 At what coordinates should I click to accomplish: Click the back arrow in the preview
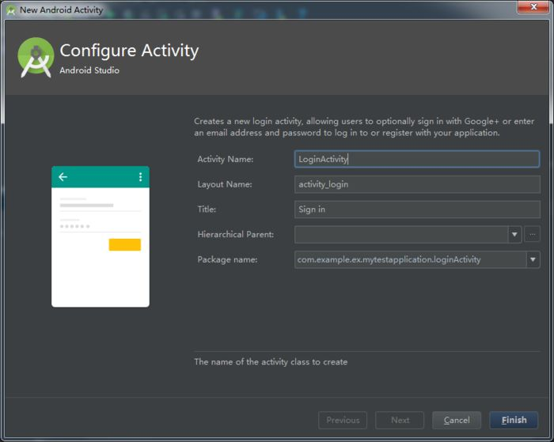coord(63,176)
